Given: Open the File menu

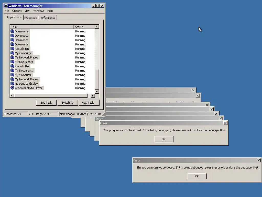Looking at the screenshot, I should 7,11.
